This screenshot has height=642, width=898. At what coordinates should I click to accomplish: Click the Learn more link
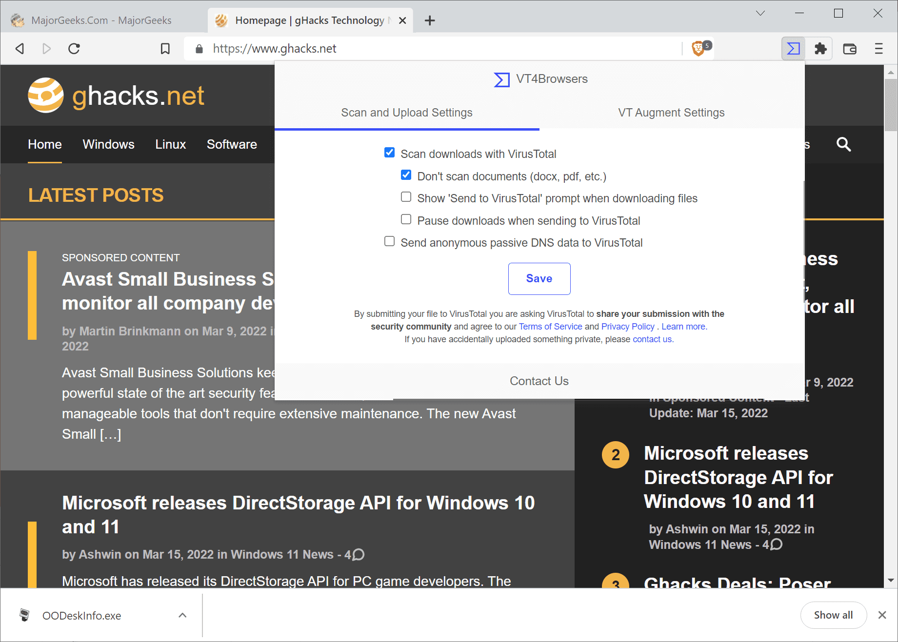point(684,327)
